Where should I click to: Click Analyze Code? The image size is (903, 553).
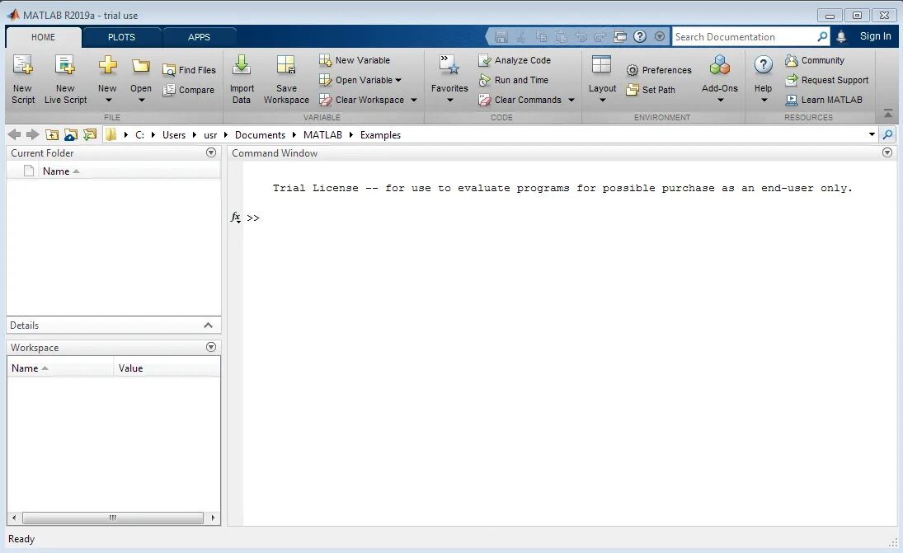[515, 60]
